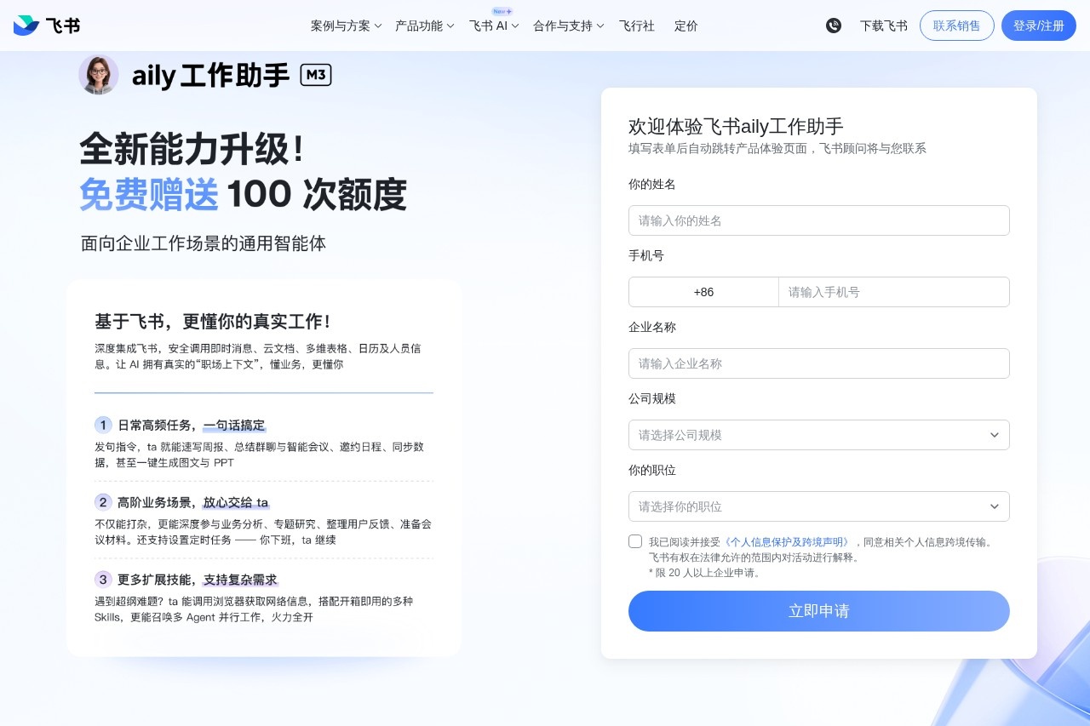Screen dimensions: 1090x726
Task: Open the 你的职位 dropdown
Action: coord(818,506)
